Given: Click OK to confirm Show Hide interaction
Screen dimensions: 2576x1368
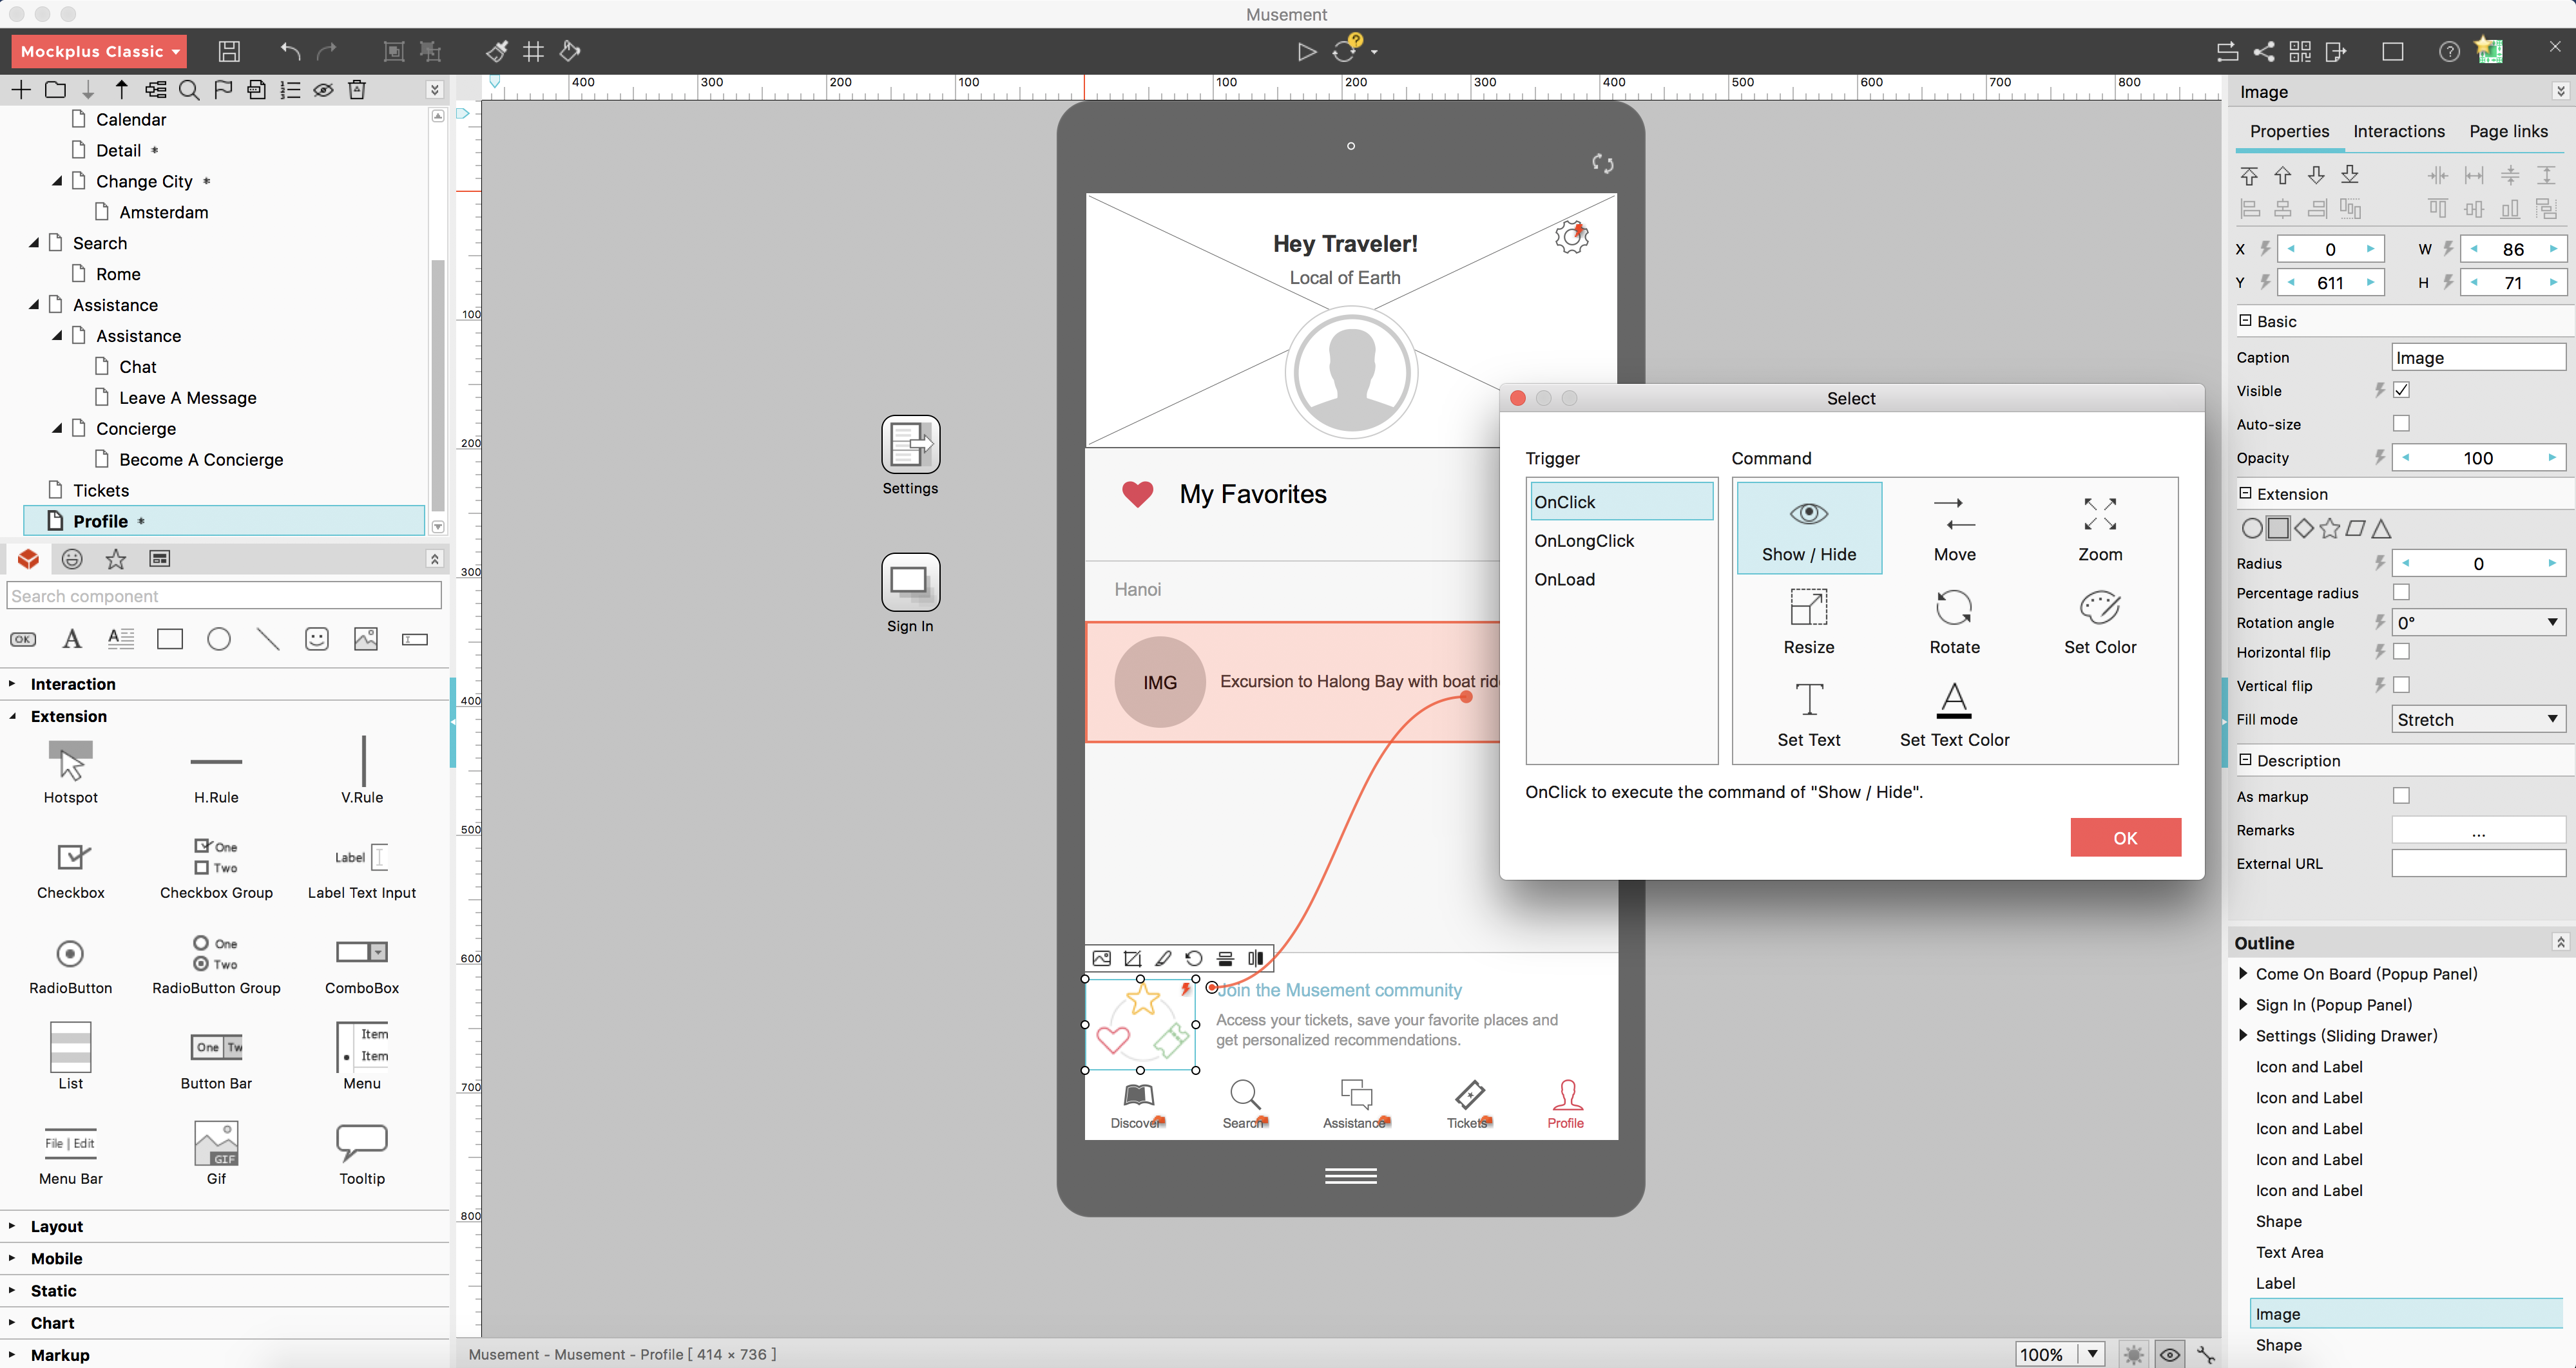Looking at the screenshot, I should (2124, 837).
